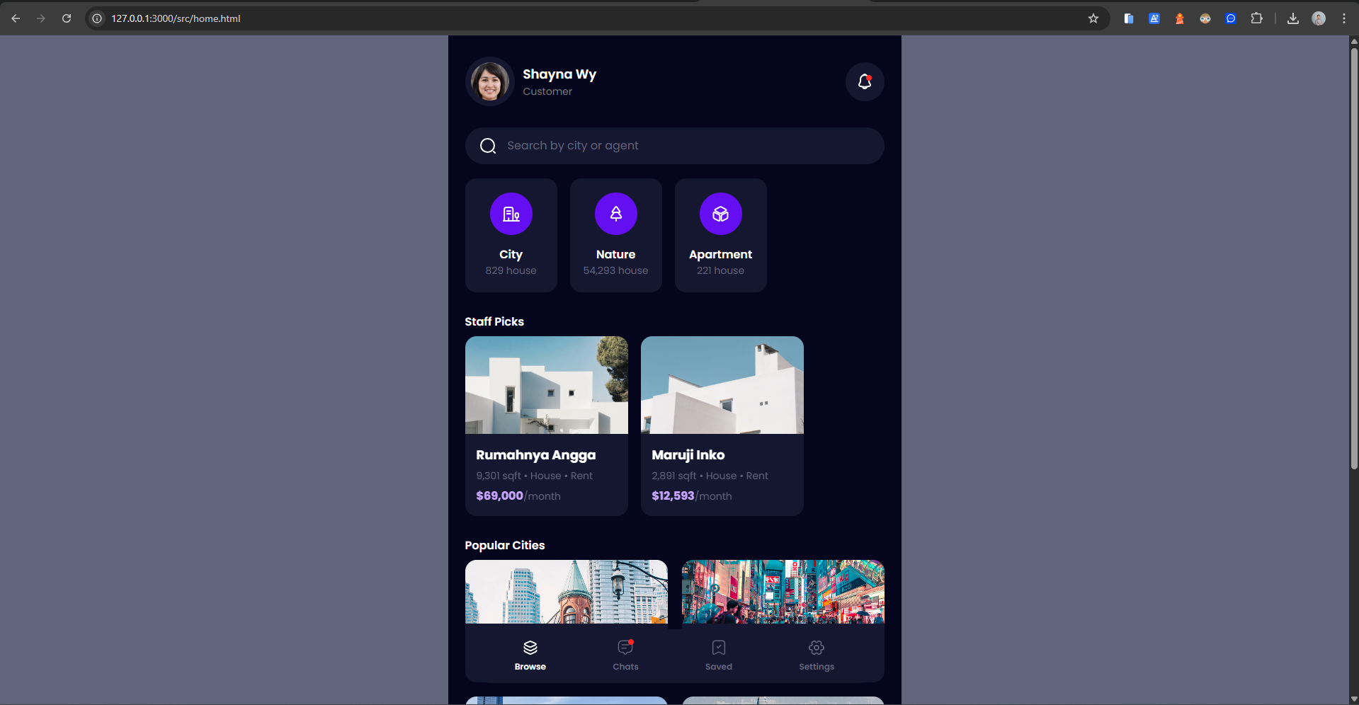Open the Settings gear icon
Screen dimensions: 1359x705
tap(816, 647)
